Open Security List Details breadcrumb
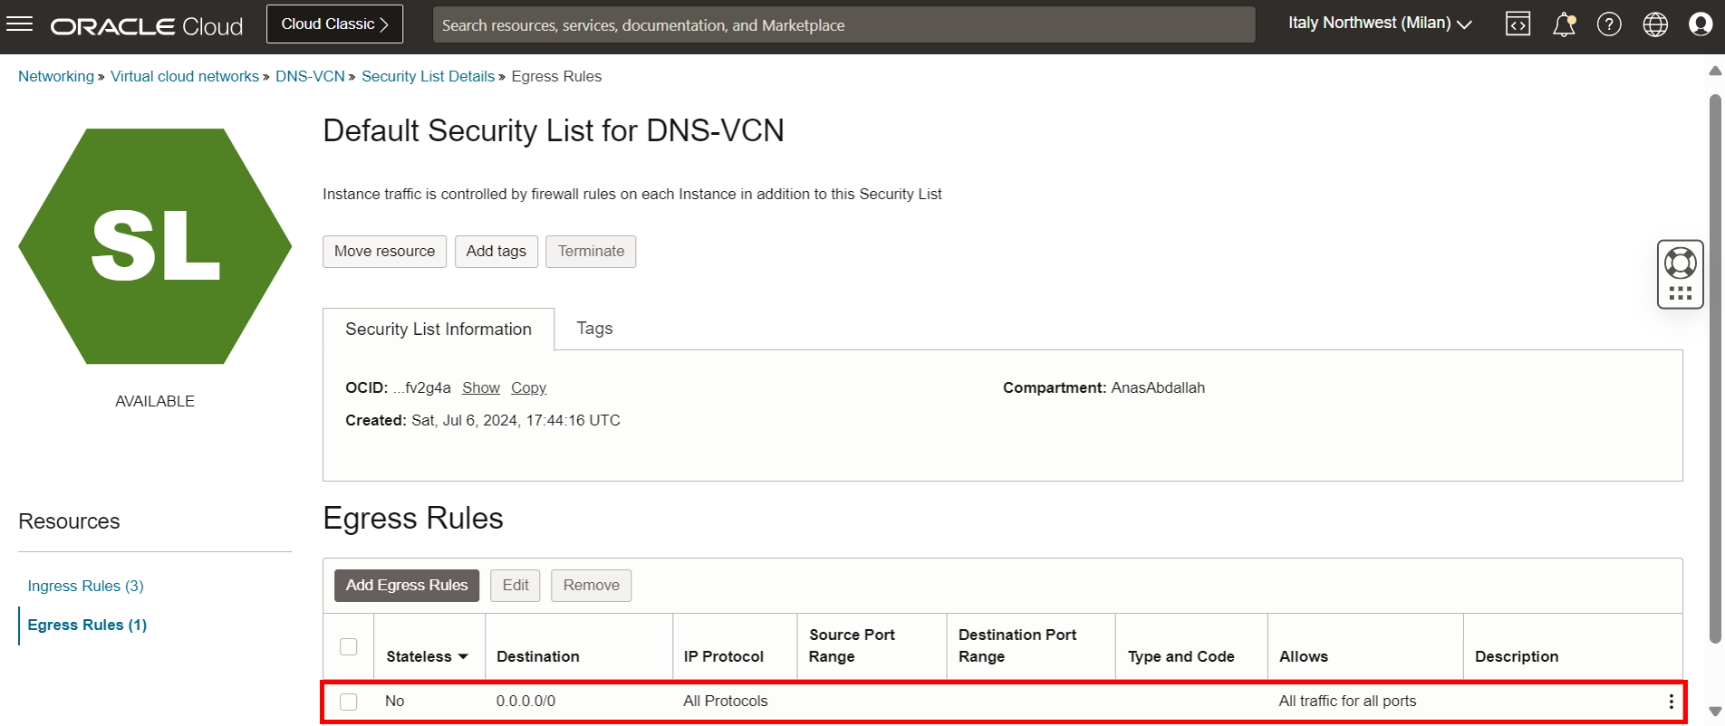The width and height of the screenshot is (1725, 726). [429, 76]
